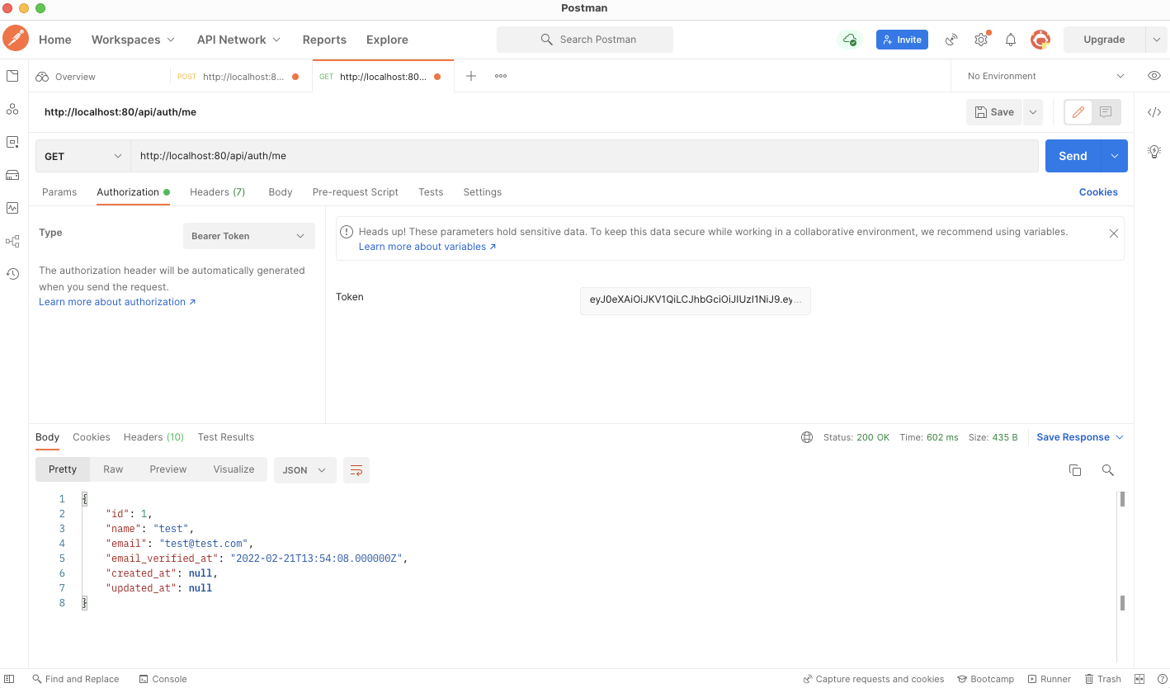Open the Environments sidebar icon
The height and width of the screenshot is (688, 1170).
click(12, 142)
